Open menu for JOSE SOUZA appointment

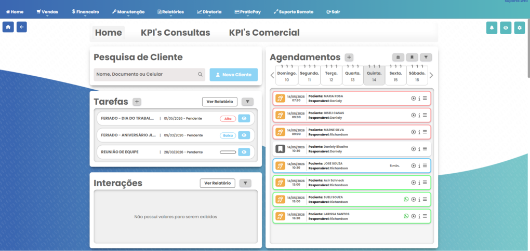tap(425, 165)
